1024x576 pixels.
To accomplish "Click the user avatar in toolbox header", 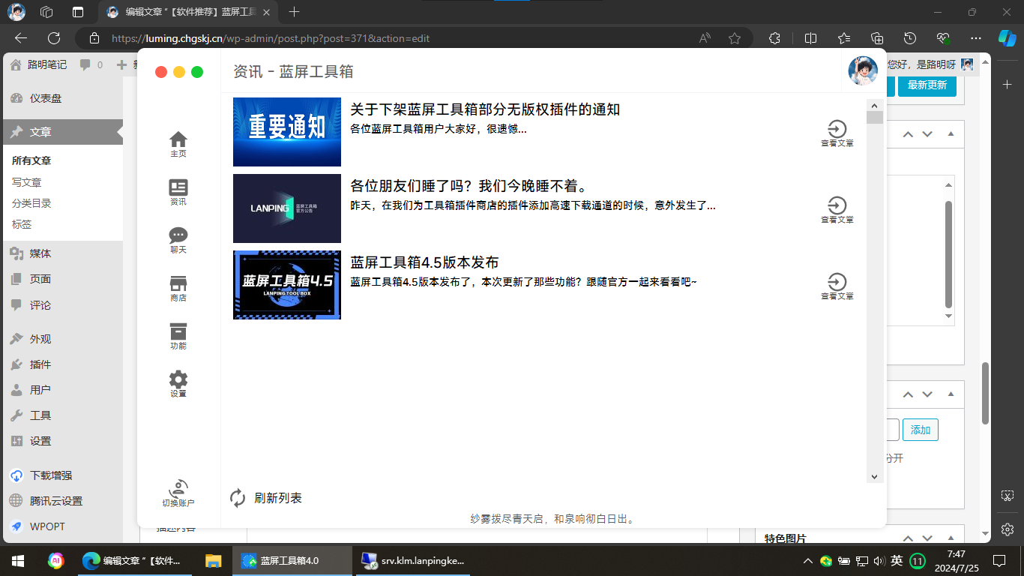I will [x=863, y=70].
